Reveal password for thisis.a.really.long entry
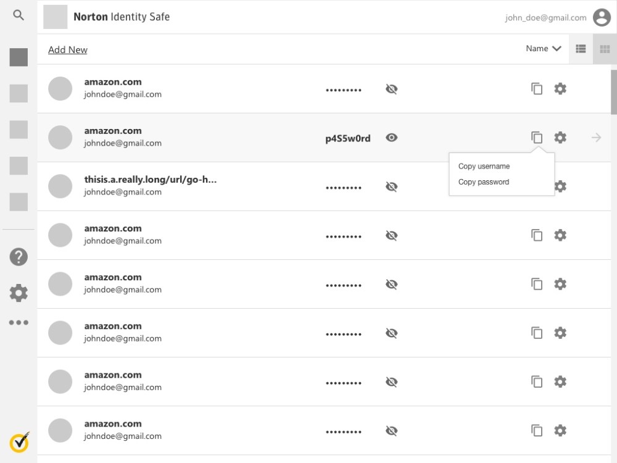This screenshot has width=617, height=463. coord(391,186)
